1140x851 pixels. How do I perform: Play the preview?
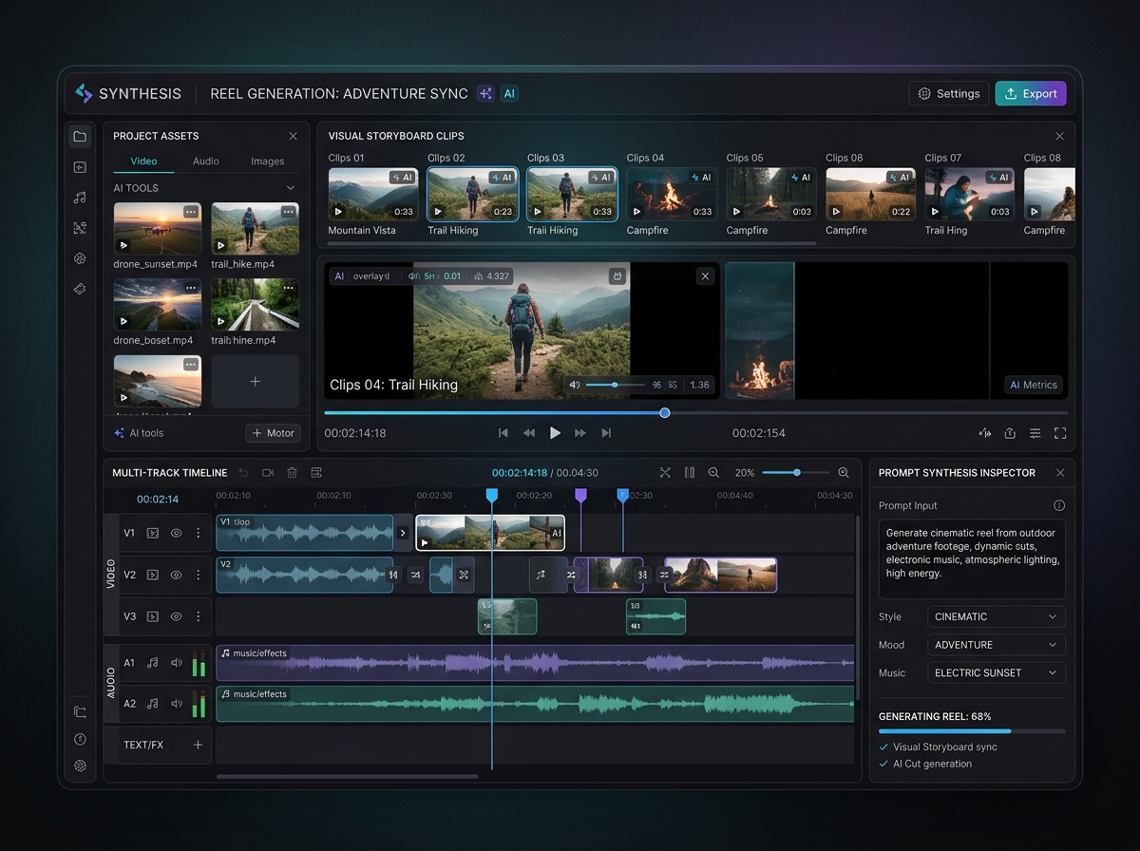tap(555, 433)
